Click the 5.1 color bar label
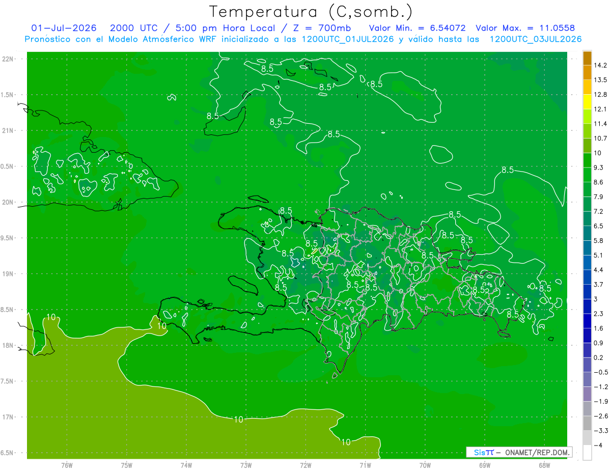Screen dimensions: 611x472 click(x=599, y=255)
